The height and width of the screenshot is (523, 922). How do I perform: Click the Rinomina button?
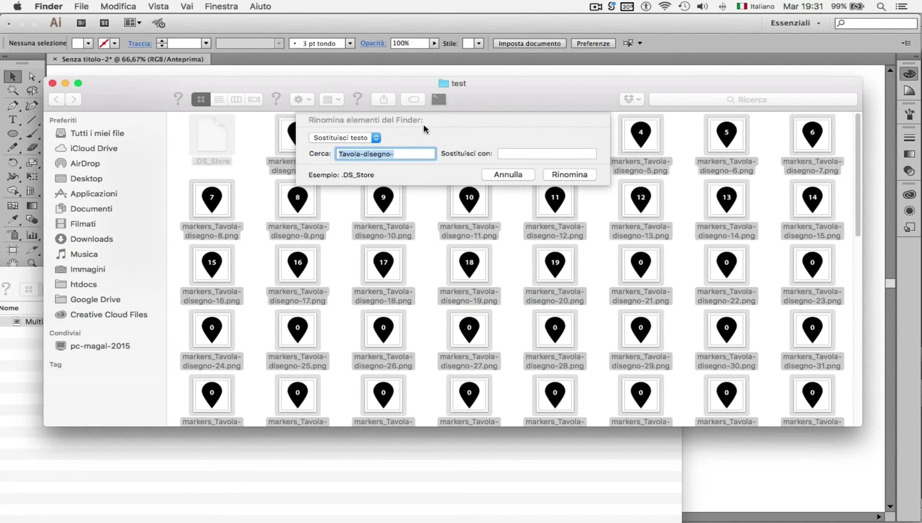[569, 175]
